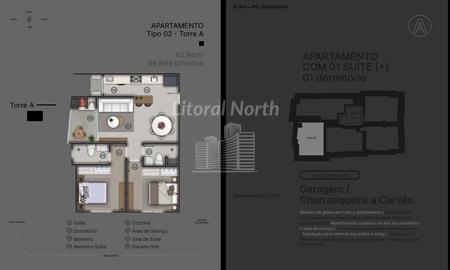Click the small black square under Torre A title
The image size is (450, 270).
click(x=201, y=43)
